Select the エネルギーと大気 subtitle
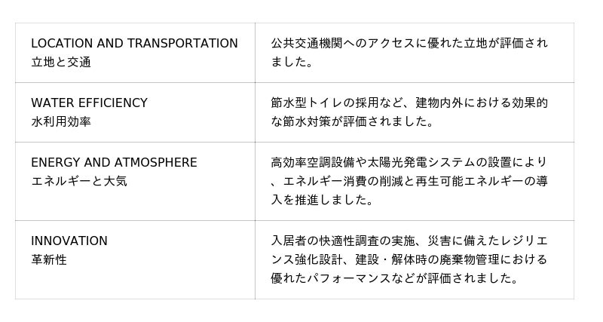 point(79,181)
